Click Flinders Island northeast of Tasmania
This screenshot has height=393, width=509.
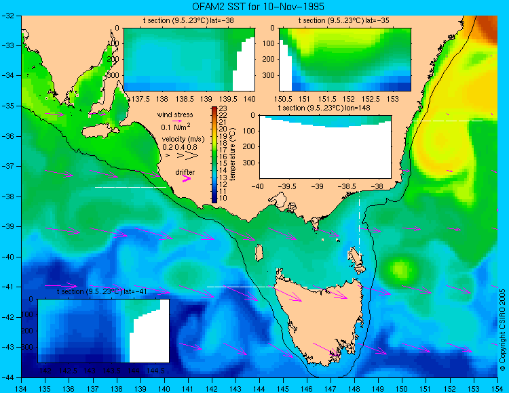356,260
